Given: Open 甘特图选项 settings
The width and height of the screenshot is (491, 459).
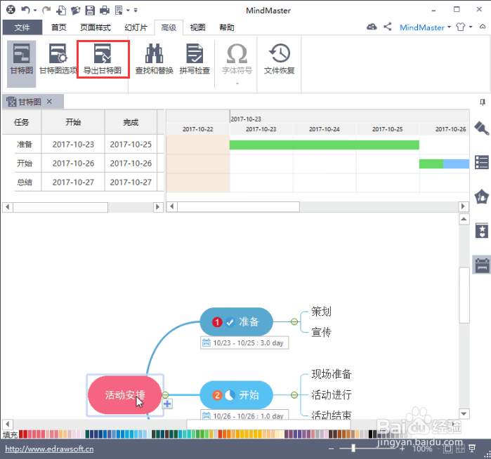Looking at the screenshot, I should (x=58, y=60).
